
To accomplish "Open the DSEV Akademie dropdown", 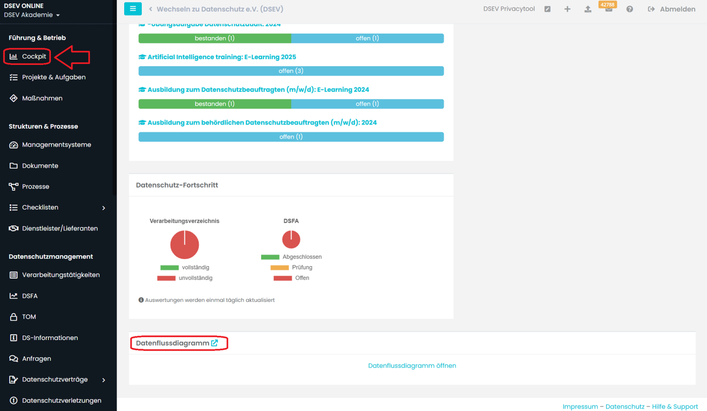I will pyautogui.click(x=32, y=15).
